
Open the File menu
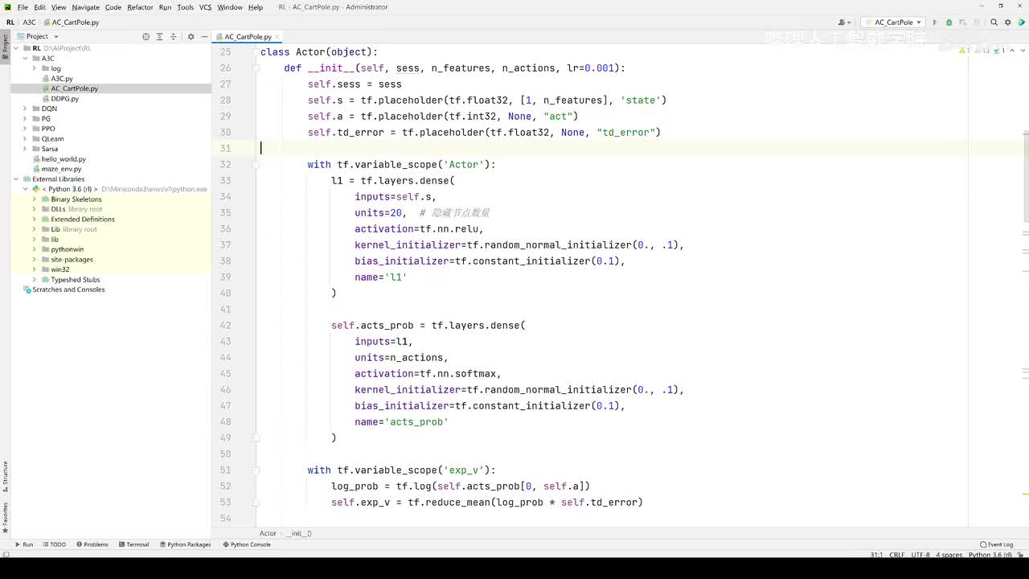click(x=23, y=7)
